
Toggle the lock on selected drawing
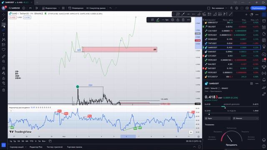178,20
